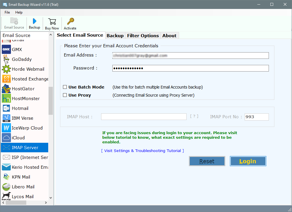Click into the Email Address field

coord(191,55)
